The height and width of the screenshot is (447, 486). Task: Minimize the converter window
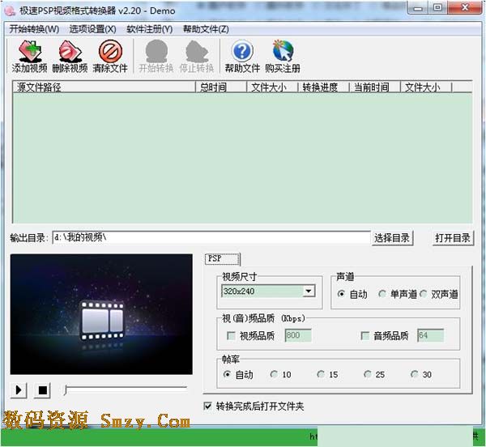click(x=418, y=8)
